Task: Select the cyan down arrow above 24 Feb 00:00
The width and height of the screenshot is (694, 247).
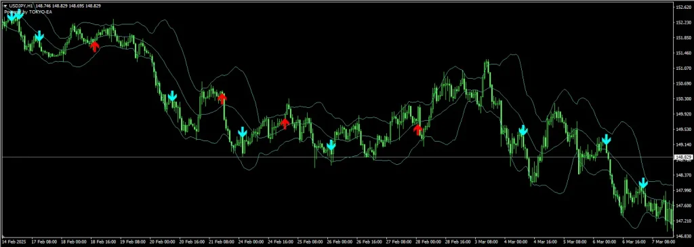Action: pyautogui.click(x=242, y=132)
